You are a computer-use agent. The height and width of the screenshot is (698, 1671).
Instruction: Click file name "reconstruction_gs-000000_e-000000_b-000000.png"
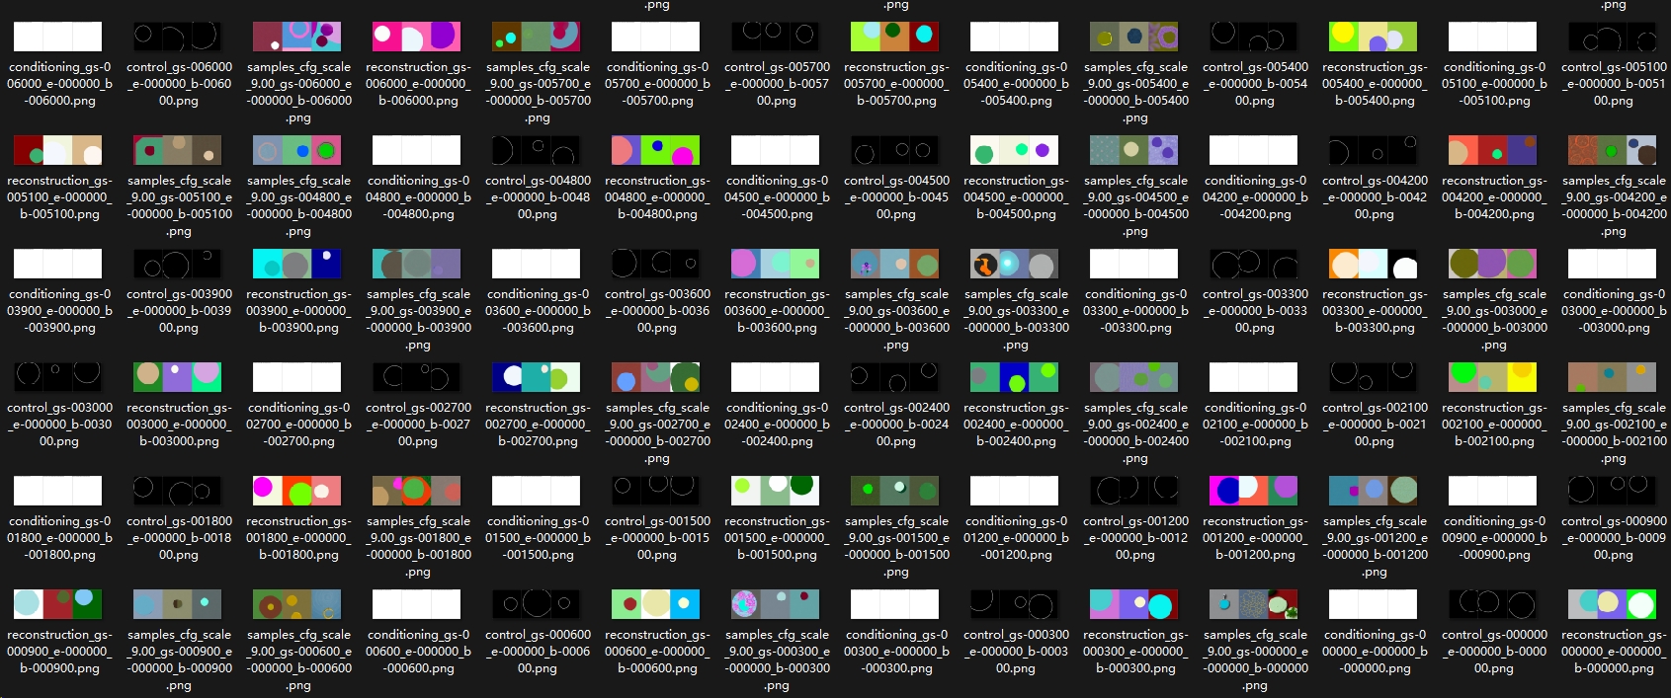click(x=1614, y=652)
